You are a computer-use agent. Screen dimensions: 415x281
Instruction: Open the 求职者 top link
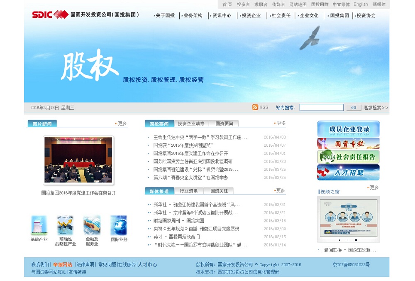coord(261,4)
